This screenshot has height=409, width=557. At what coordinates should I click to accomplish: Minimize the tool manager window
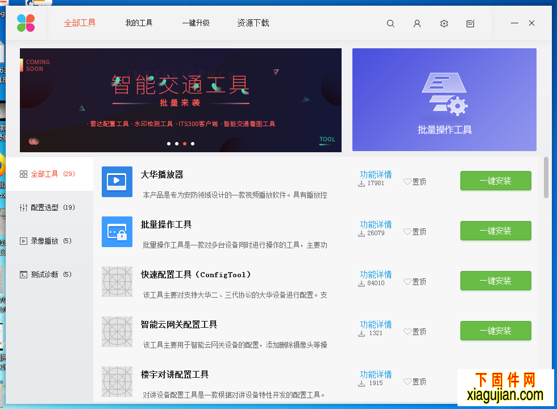[x=515, y=23]
